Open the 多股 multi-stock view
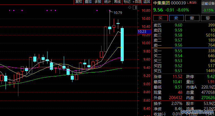 click(x=98, y=2)
